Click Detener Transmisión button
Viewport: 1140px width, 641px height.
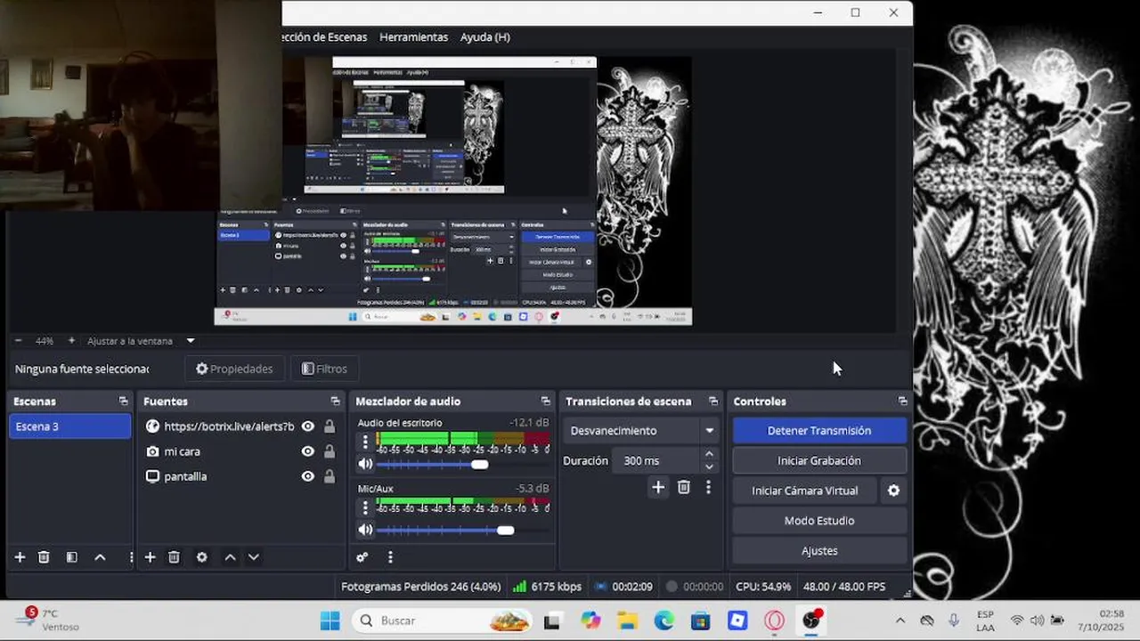(819, 431)
